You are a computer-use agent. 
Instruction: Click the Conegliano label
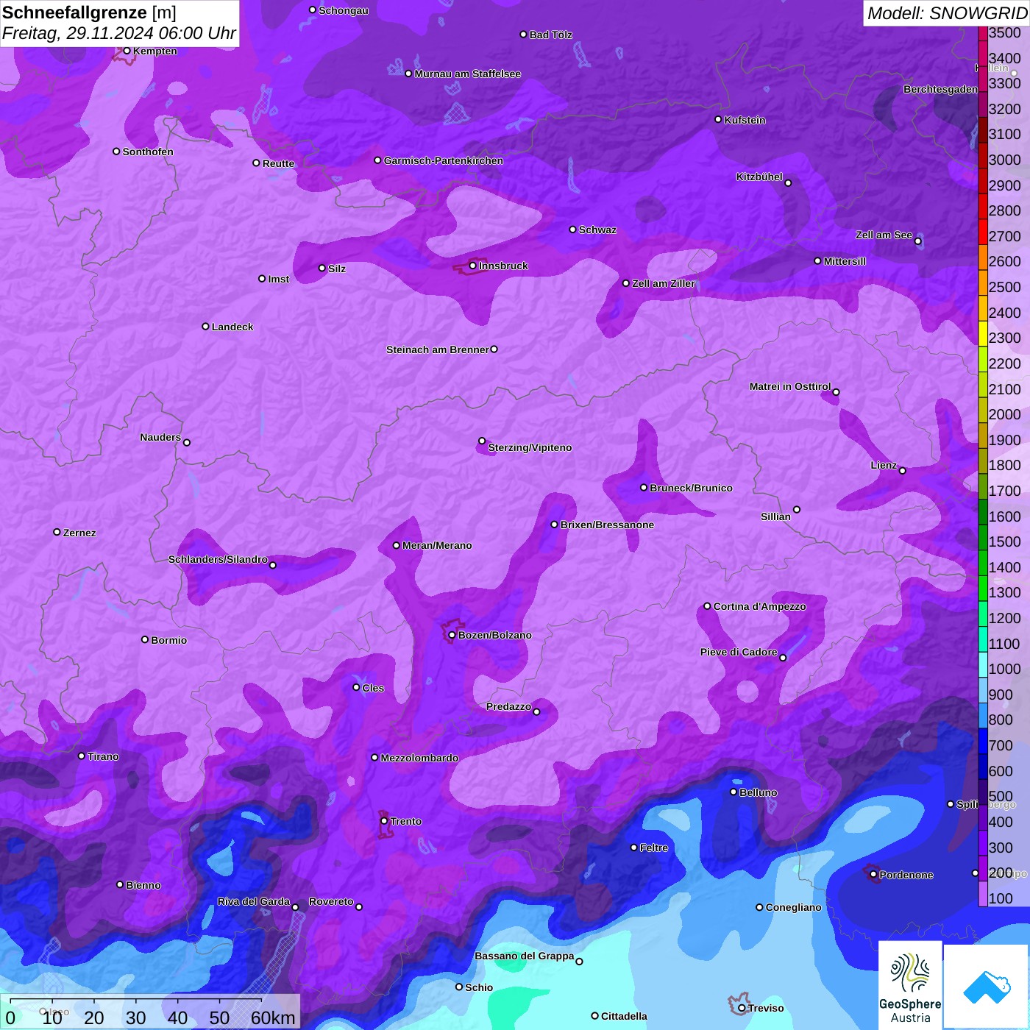pyautogui.click(x=794, y=907)
